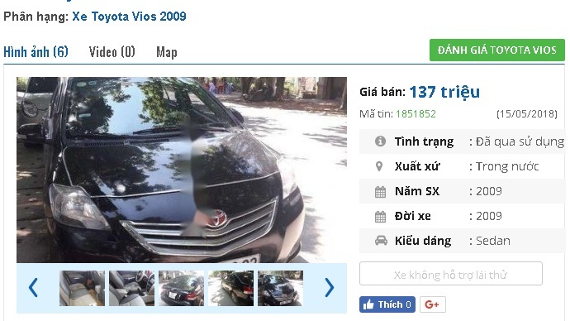This screenshot has height=321, width=570.
Task: Select the steering wheel interior thumbnail
Action: [131, 288]
